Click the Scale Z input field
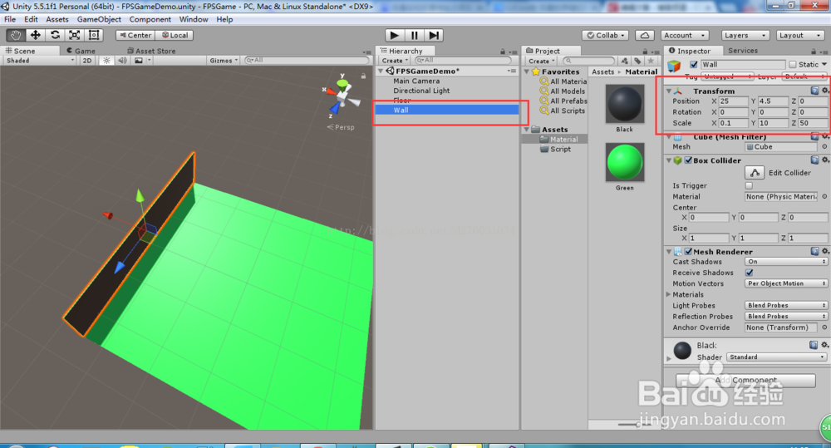This screenshot has width=831, height=448. (x=813, y=122)
